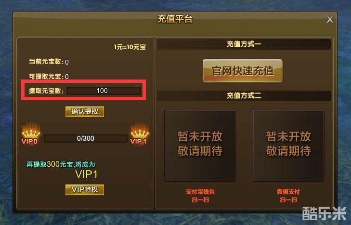
Task: Click the 提取元宝数 input field
Action: click(x=104, y=91)
